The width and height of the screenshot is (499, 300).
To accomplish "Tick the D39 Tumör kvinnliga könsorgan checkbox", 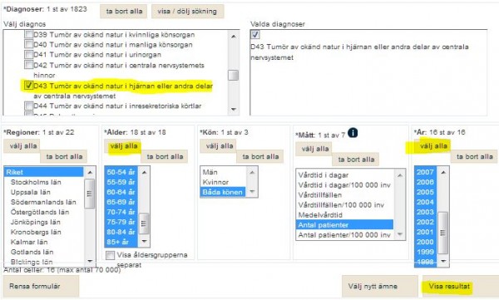I will (x=29, y=34).
